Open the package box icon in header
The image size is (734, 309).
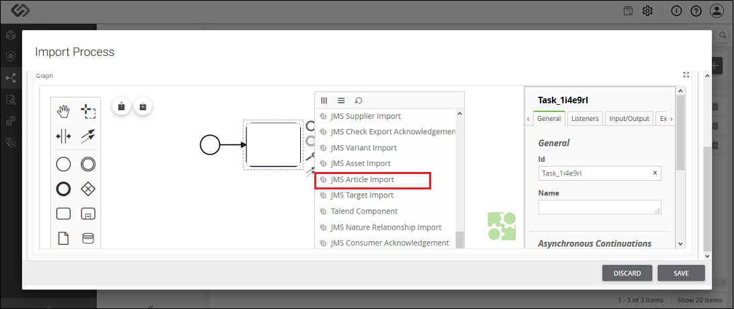tap(628, 11)
